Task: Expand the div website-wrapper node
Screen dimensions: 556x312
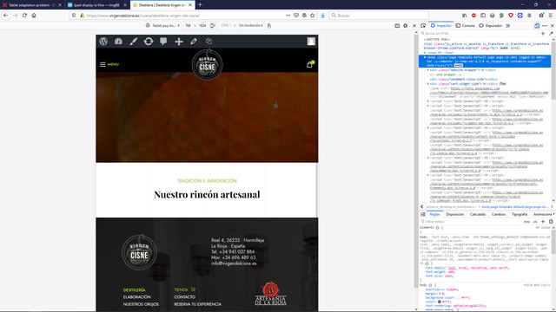Action: click(x=428, y=70)
